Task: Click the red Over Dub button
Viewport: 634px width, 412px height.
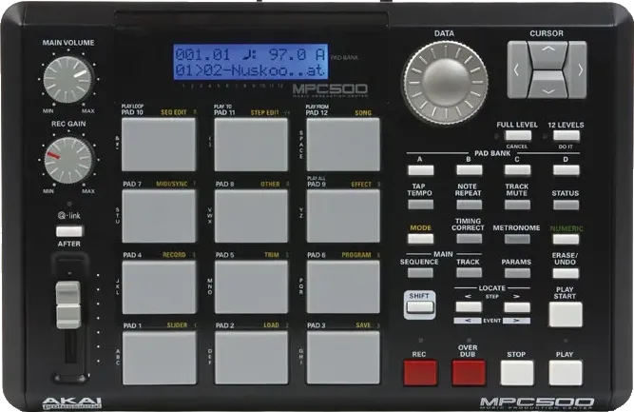Action: (469, 373)
